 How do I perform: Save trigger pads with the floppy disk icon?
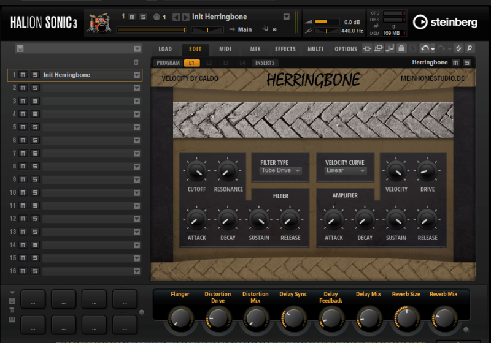click(x=12, y=301)
